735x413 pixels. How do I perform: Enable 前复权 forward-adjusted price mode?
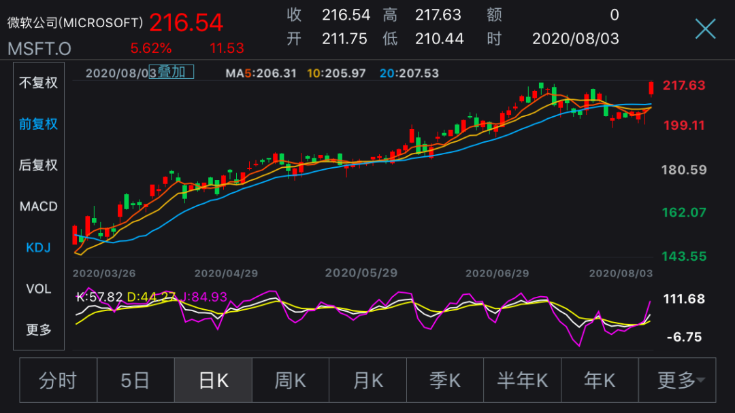[x=37, y=124]
